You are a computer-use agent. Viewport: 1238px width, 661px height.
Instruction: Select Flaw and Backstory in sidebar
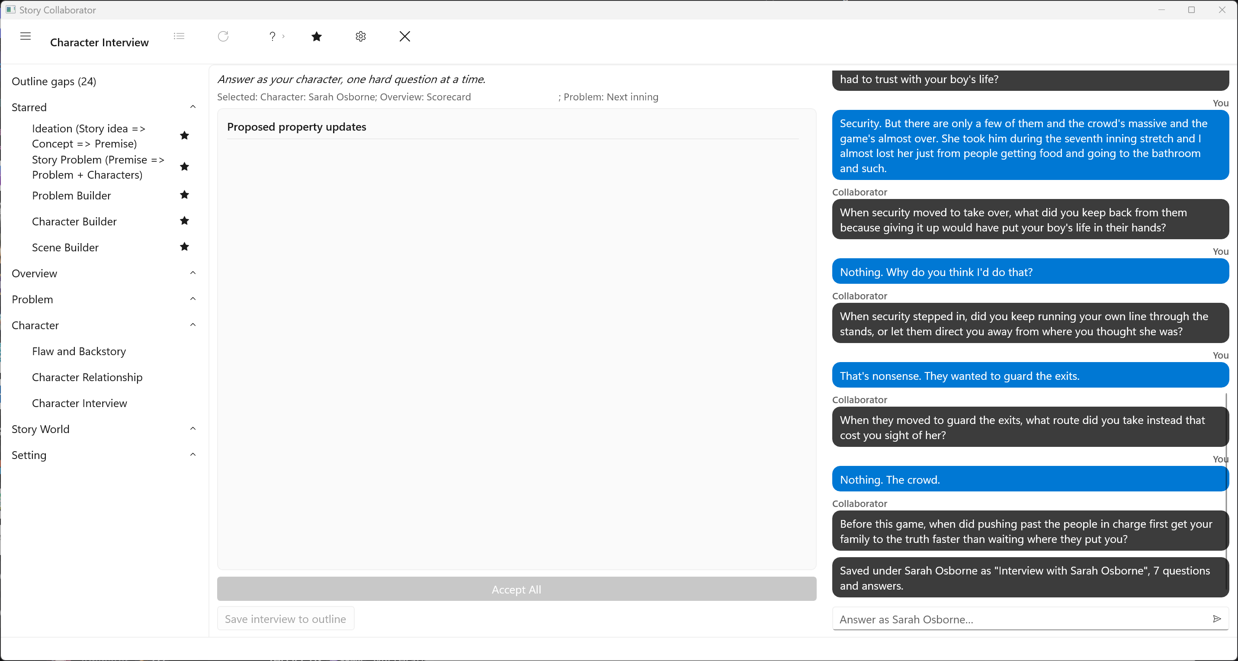coord(79,351)
